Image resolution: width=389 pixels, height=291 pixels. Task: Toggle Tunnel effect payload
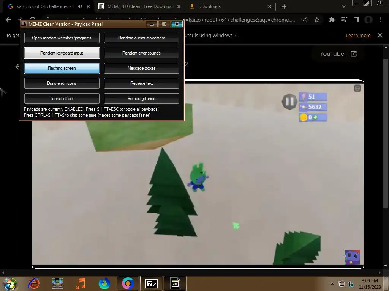point(62,99)
